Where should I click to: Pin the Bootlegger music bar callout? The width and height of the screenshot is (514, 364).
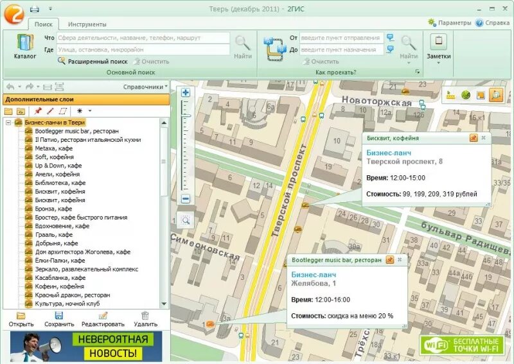(x=390, y=260)
